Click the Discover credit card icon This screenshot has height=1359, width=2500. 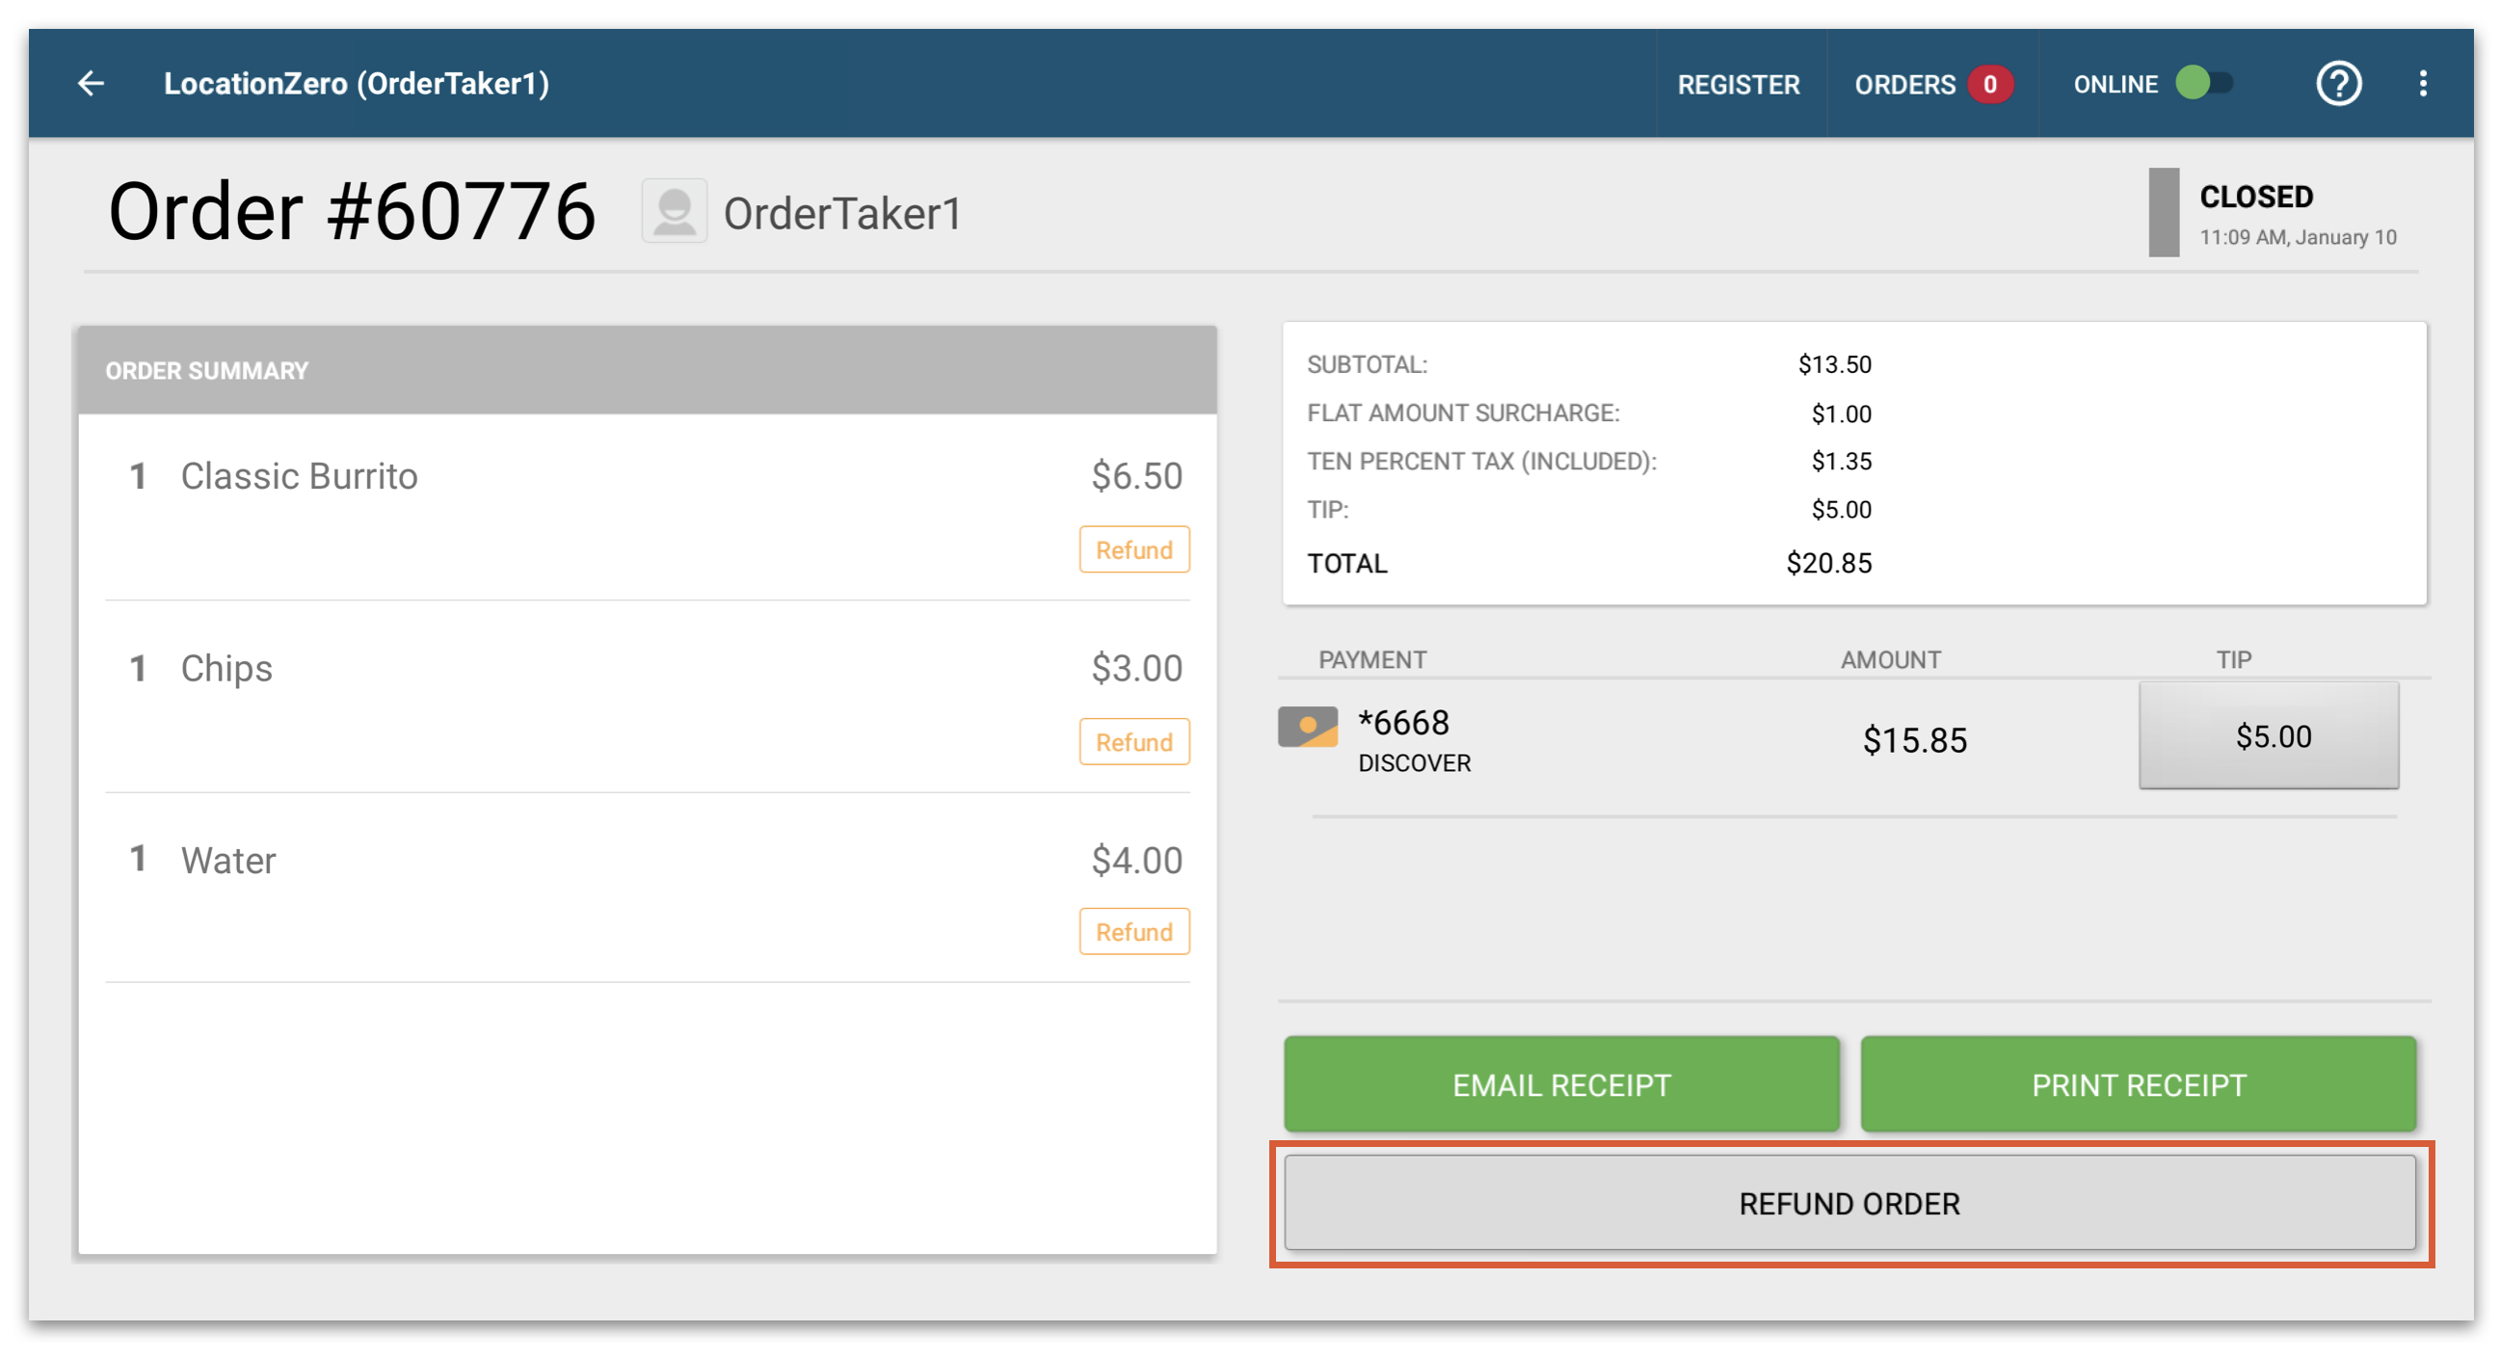click(1307, 726)
